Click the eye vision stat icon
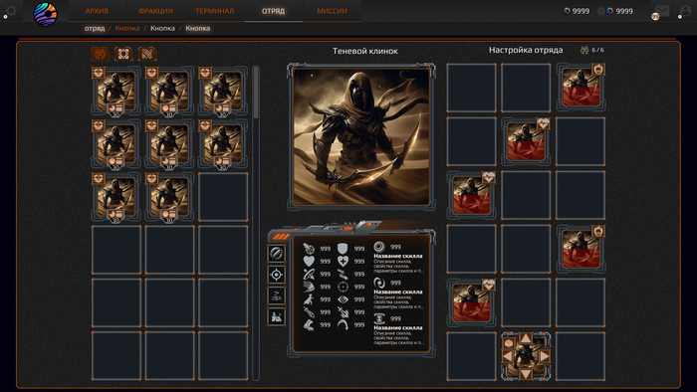 pyautogui.click(x=343, y=299)
